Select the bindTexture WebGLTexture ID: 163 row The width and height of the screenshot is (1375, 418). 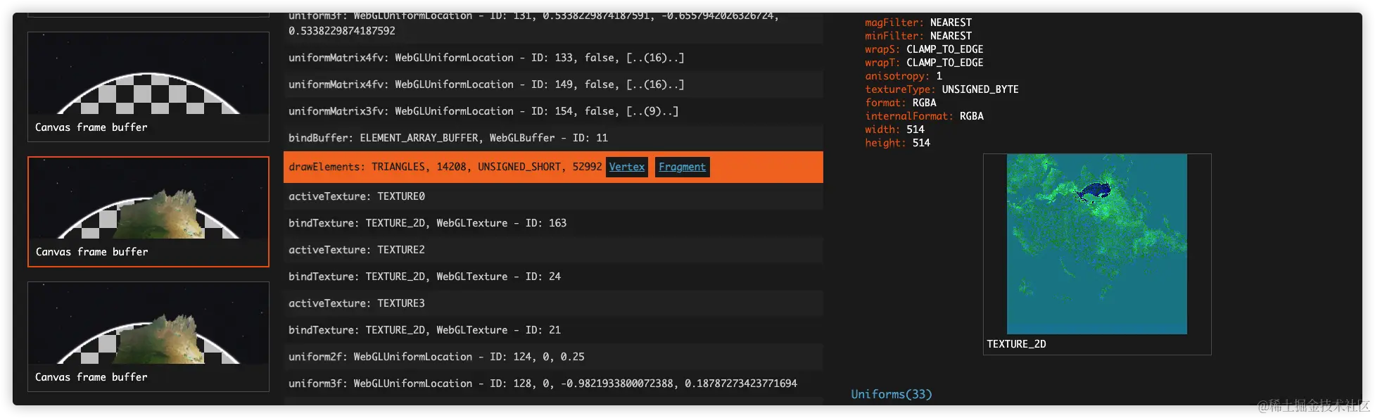click(x=553, y=223)
